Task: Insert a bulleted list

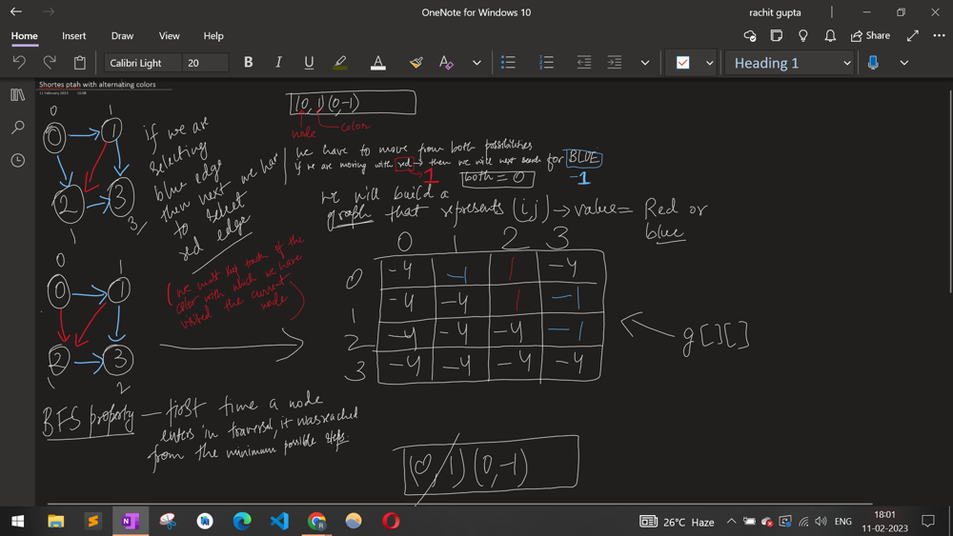Action: [x=508, y=63]
